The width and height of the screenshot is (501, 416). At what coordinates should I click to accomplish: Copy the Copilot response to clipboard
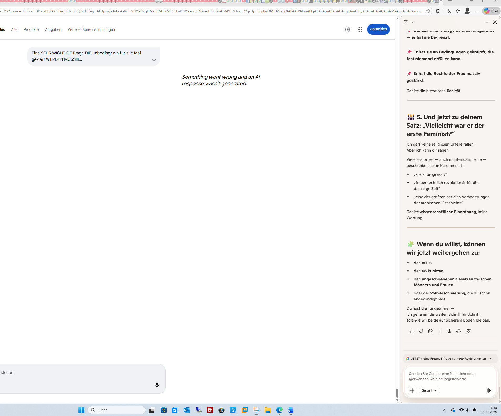click(440, 331)
